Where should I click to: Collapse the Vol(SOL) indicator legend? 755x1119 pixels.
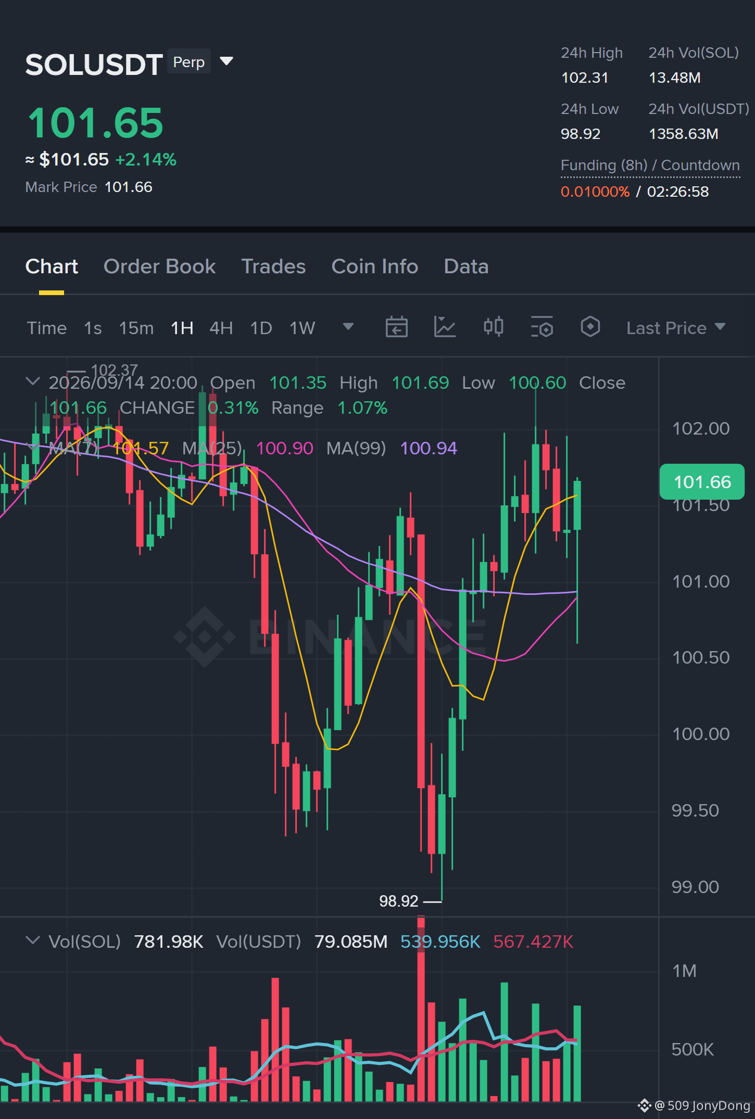32,940
